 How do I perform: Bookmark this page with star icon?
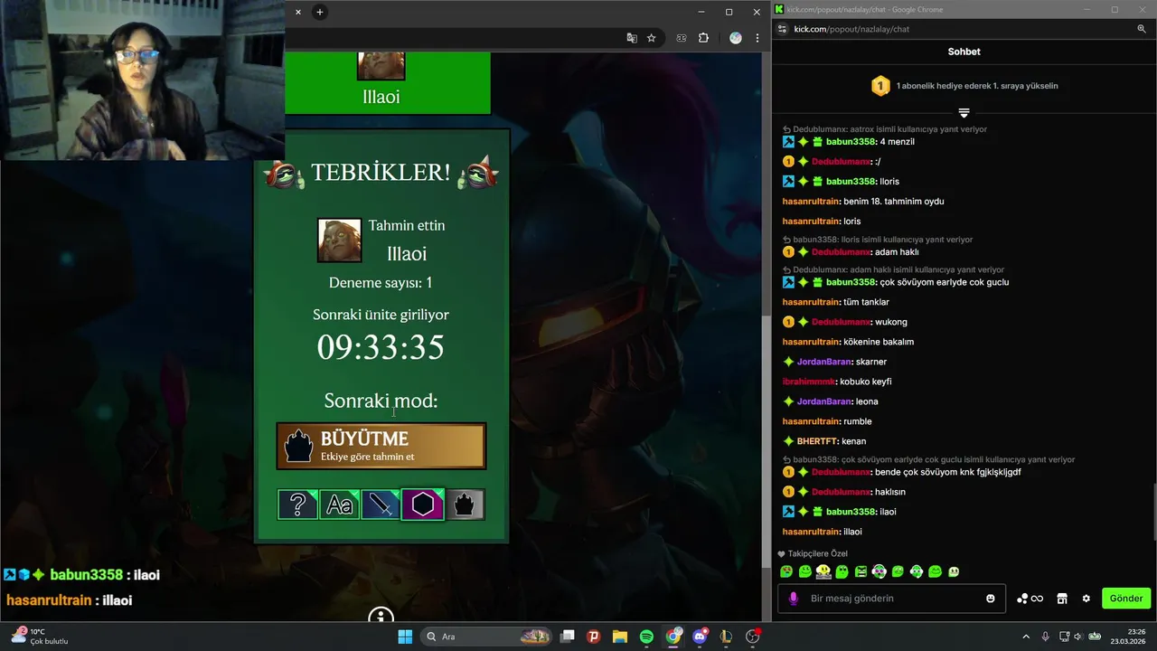point(651,38)
